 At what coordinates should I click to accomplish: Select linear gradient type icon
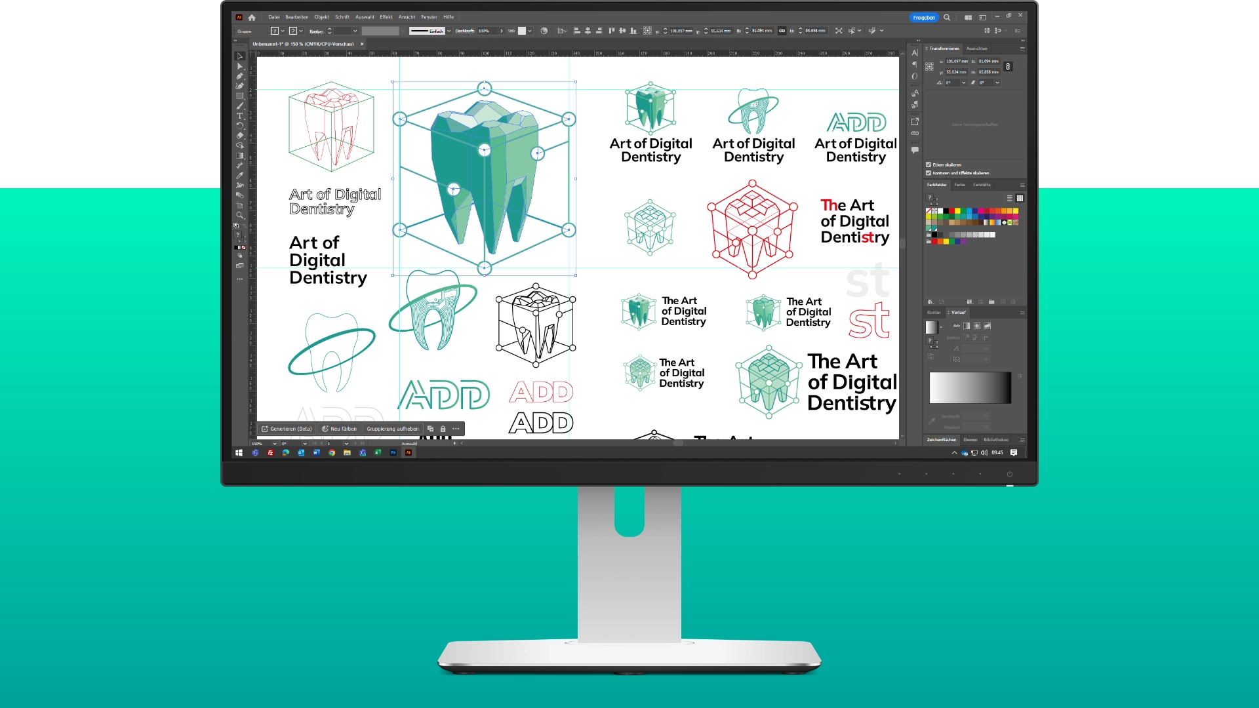click(967, 326)
